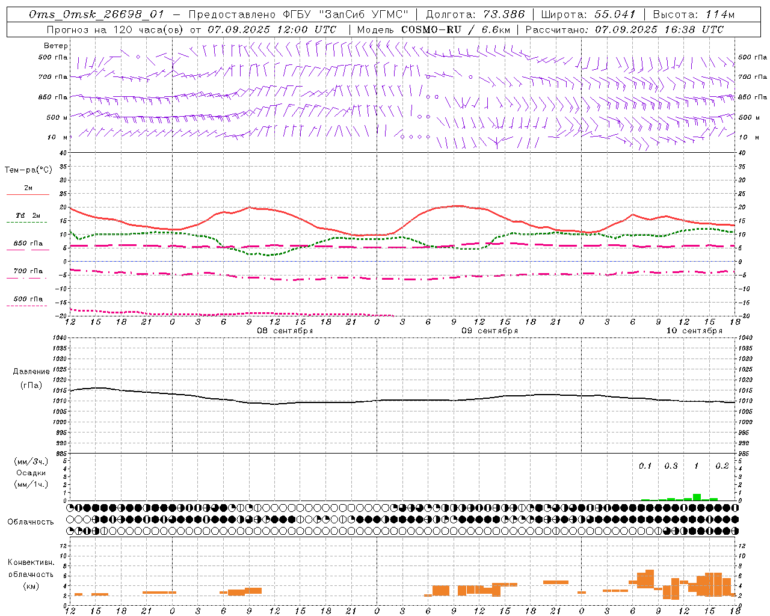
Task: Click precipitation total "1" between 0.3 and 0.2
Action: [696, 466]
